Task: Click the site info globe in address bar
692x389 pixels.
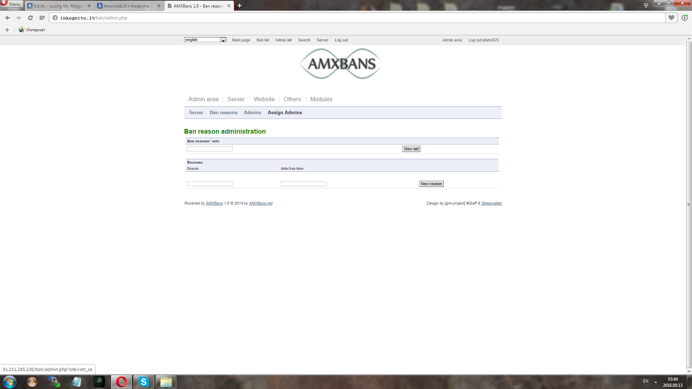Action: tap(55, 18)
